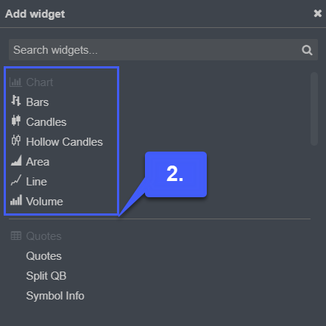The height and width of the screenshot is (326, 326).
Task: Pick the Hollow Candles icon
Action: [x=16, y=141]
